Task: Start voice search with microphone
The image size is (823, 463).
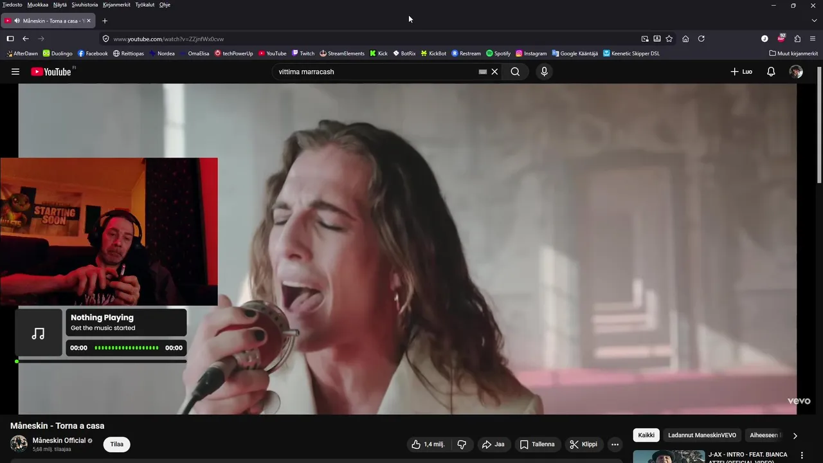Action: [x=544, y=72]
